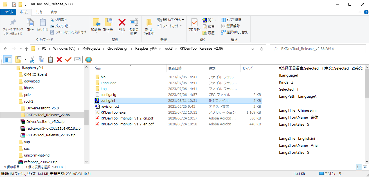369x177 pixels.
Task: Switch to the 共有 ribbon tab
Action: click(39, 12)
